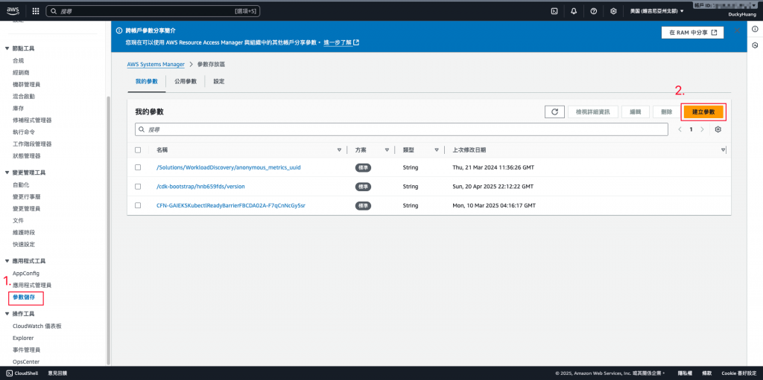This screenshot has width=763, height=380.
Task: Switch to the 設定 tab
Action: click(x=219, y=81)
